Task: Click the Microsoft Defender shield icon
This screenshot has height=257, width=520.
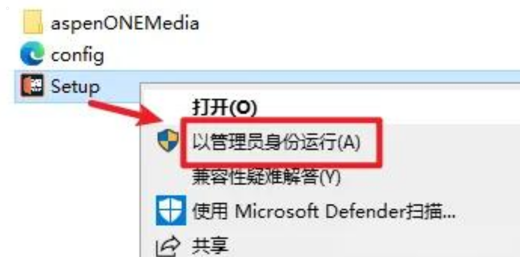Action: pyautogui.click(x=171, y=210)
